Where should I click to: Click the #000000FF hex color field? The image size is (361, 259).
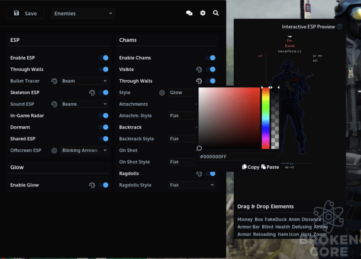[x=238, y=156]
